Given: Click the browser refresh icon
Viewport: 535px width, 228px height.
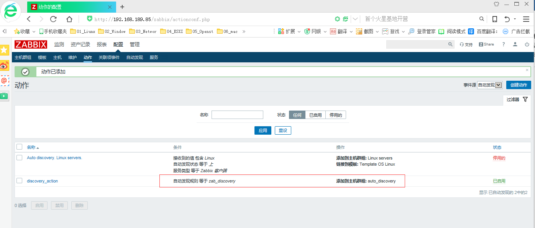Looking at the screenshot, I should (x=53, y=19).
